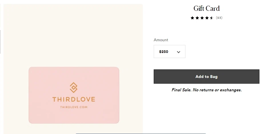Click the dark bar at page bottom
Screen dimensions: 268x134
141,133
